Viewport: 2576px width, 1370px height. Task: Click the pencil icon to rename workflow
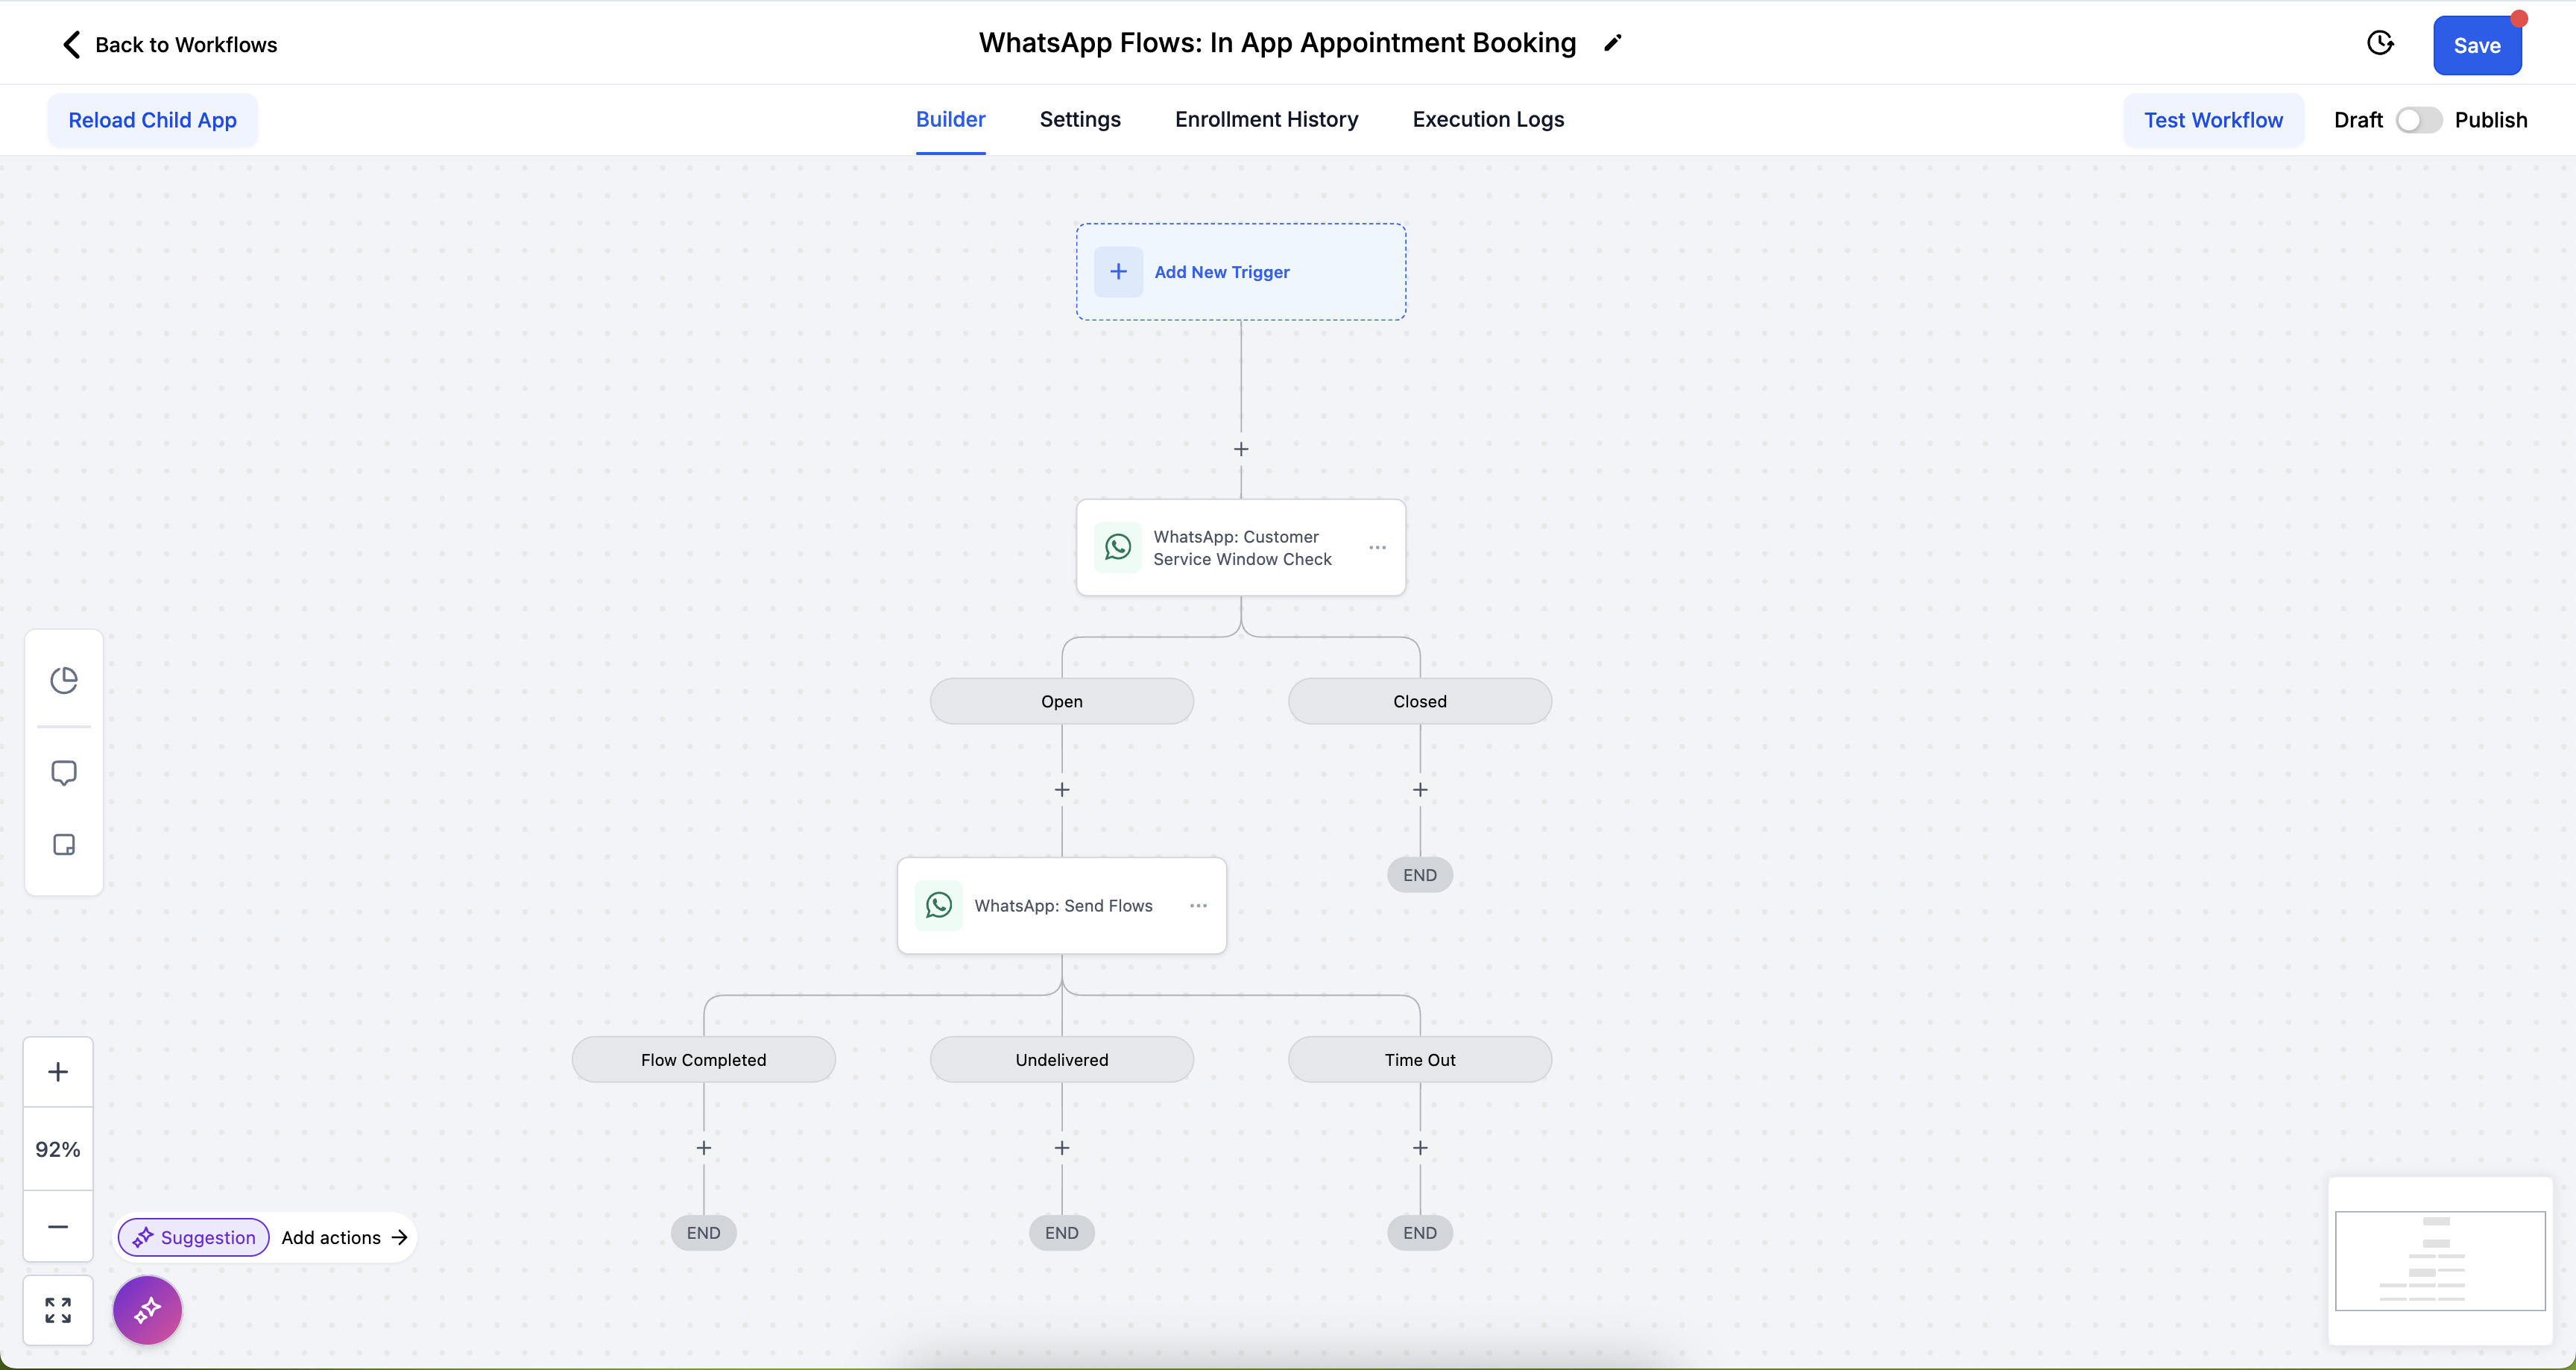[x=1612, y=43]
